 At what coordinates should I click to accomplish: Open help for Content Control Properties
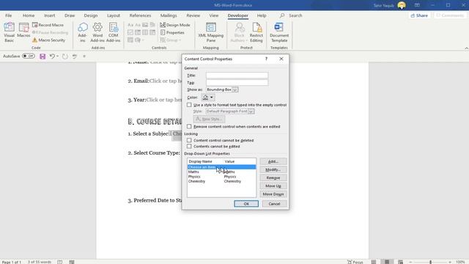click(x=266, y=59)
